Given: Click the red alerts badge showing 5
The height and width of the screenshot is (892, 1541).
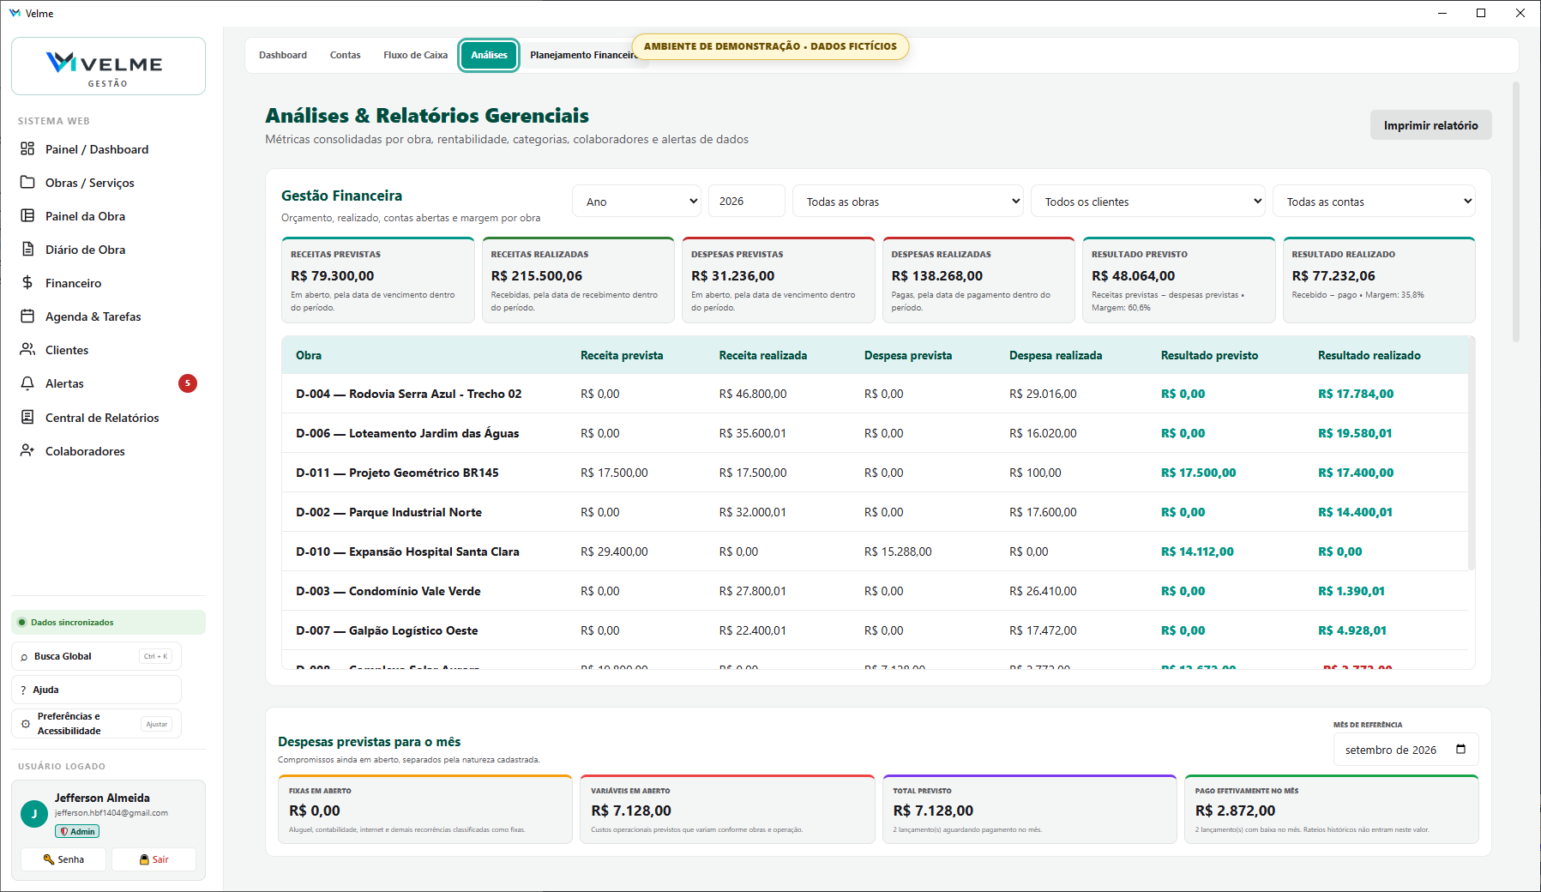Looking at the screenshot, I should (x=188, y=383).
